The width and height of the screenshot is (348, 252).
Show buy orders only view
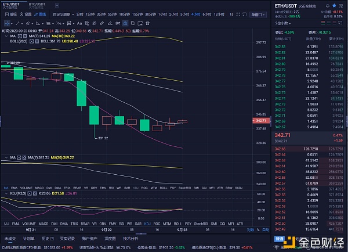coord(329,23)
